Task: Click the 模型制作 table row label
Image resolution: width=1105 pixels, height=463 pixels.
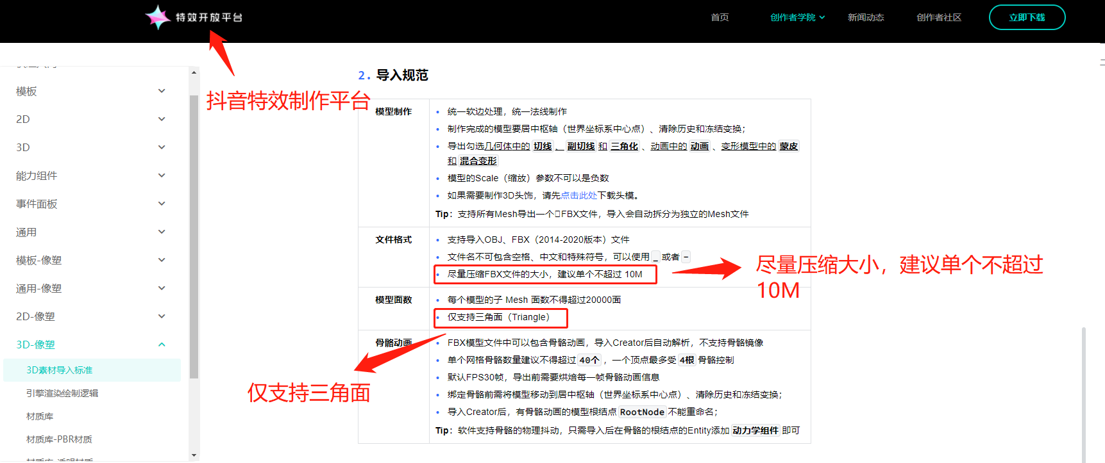Action: point(393,111)
